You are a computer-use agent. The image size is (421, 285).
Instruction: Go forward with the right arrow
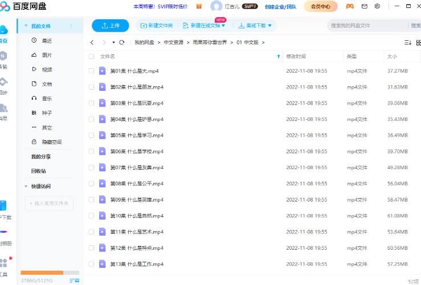point(104,42)
